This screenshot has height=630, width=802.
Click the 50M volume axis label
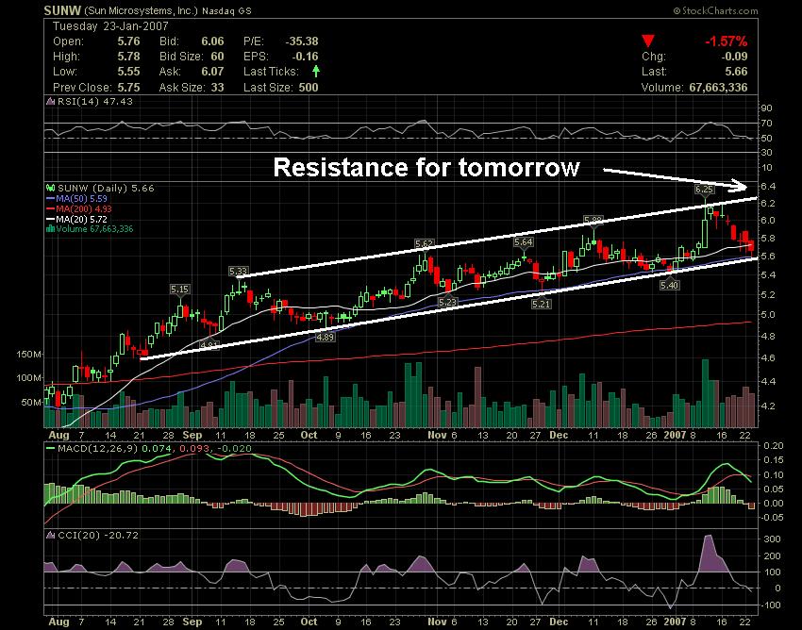click(x=32, y=402)
